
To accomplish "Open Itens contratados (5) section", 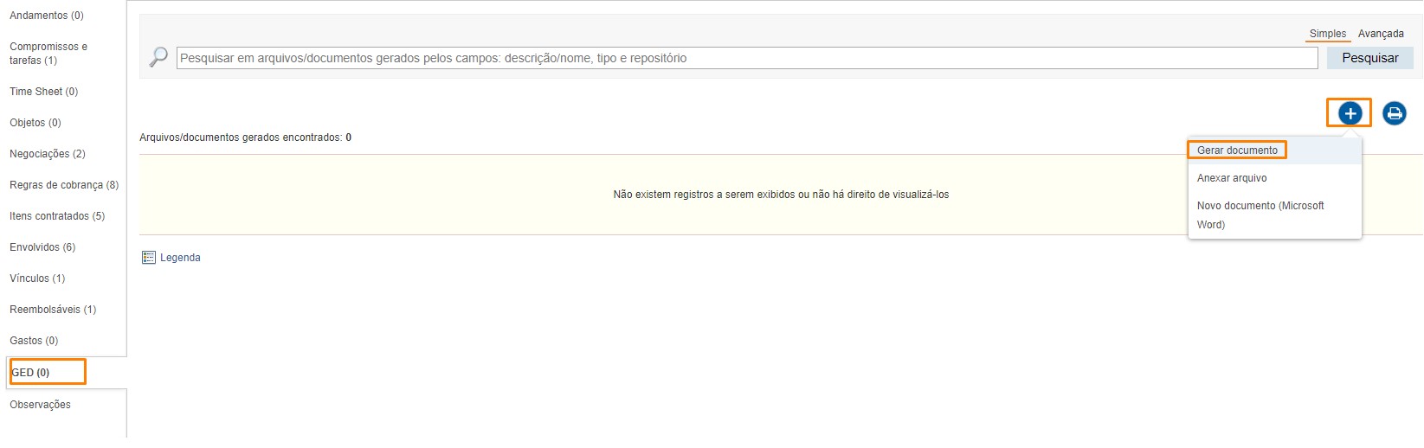I will tap(57, 216).
